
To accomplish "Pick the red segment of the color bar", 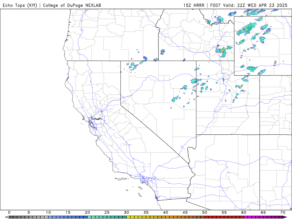I will coord(224,217).
